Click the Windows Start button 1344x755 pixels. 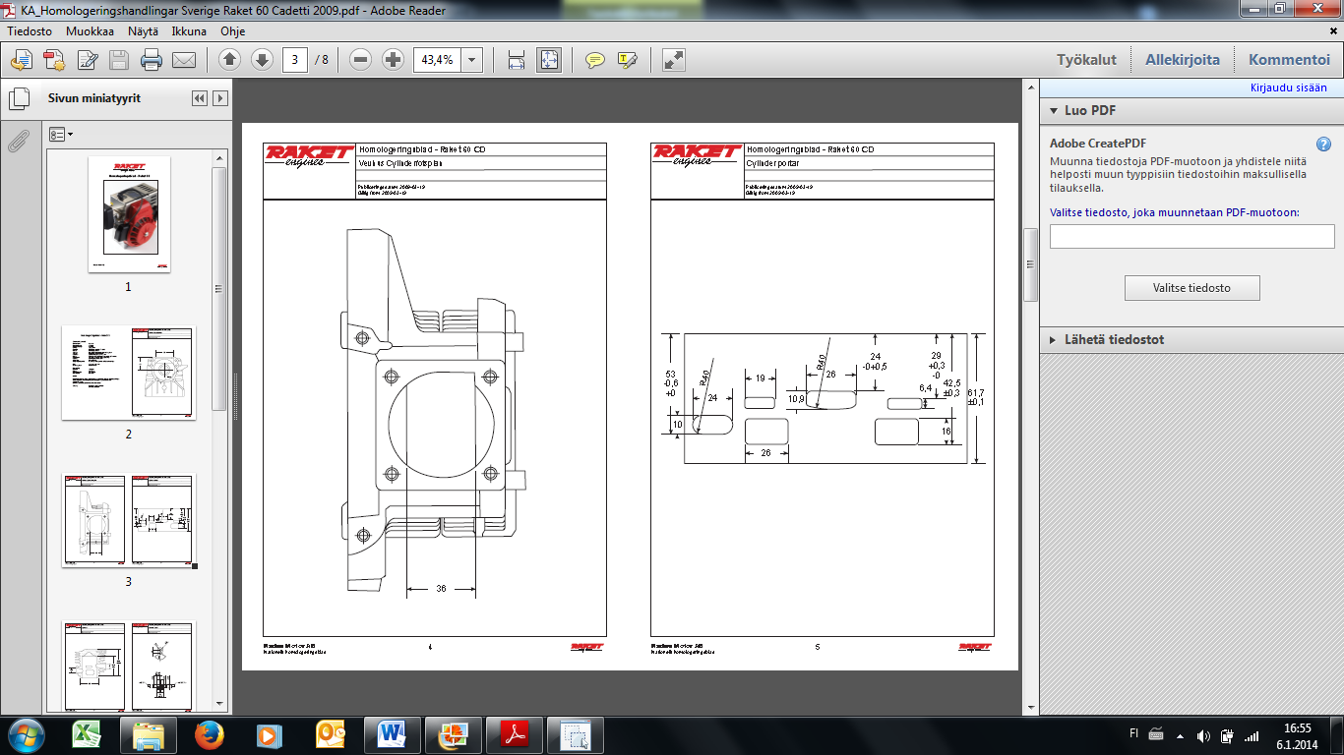27,734
